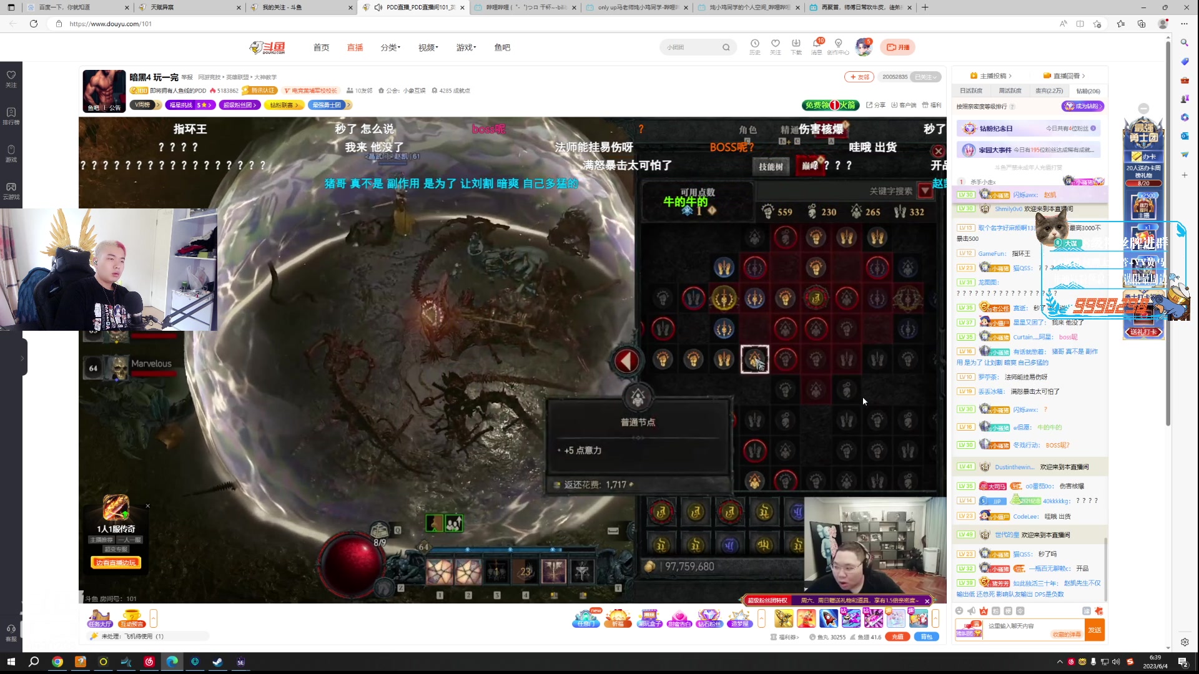Image resolution: width=1199 pixels, height=674 pixels.
Task: Open 鱼吧 in navigation bar
Action: pyautogui.click(x=502, y=47)
